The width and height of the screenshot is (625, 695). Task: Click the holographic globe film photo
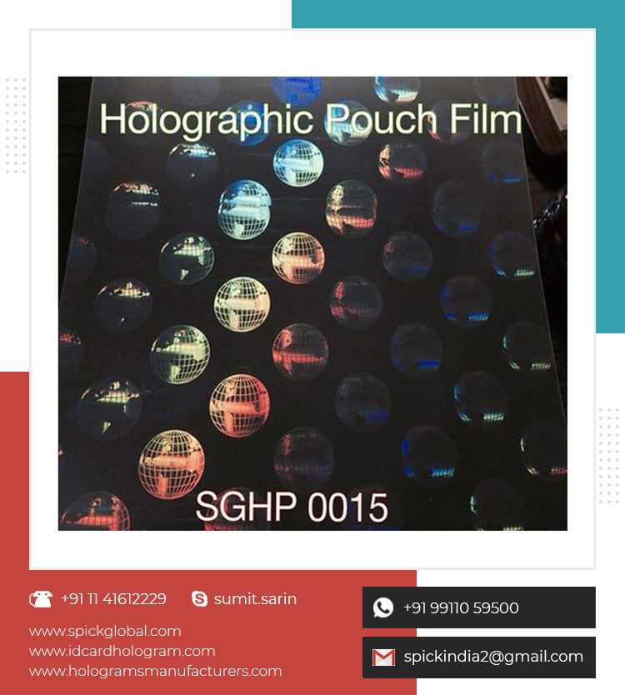312,303
